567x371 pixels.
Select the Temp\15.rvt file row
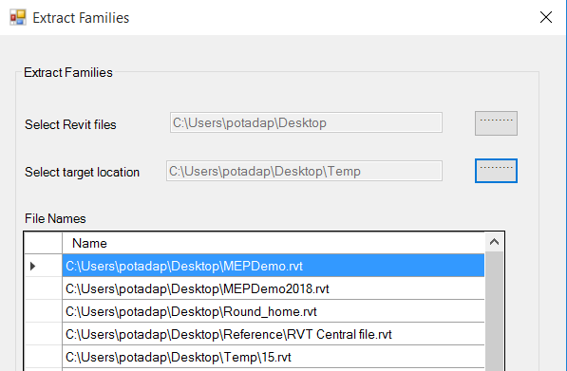pyautogui.click(x=274, y=357)
